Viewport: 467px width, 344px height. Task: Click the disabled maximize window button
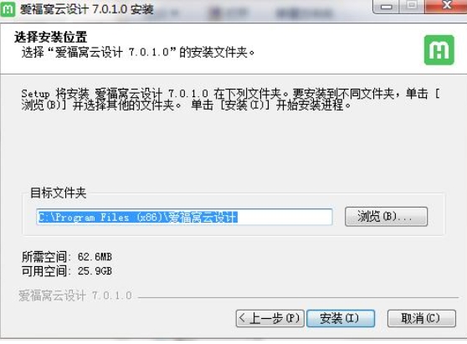pos(412,6)
